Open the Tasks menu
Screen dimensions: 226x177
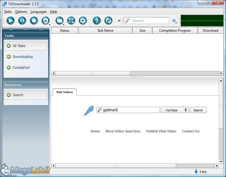tap(8, 12)
